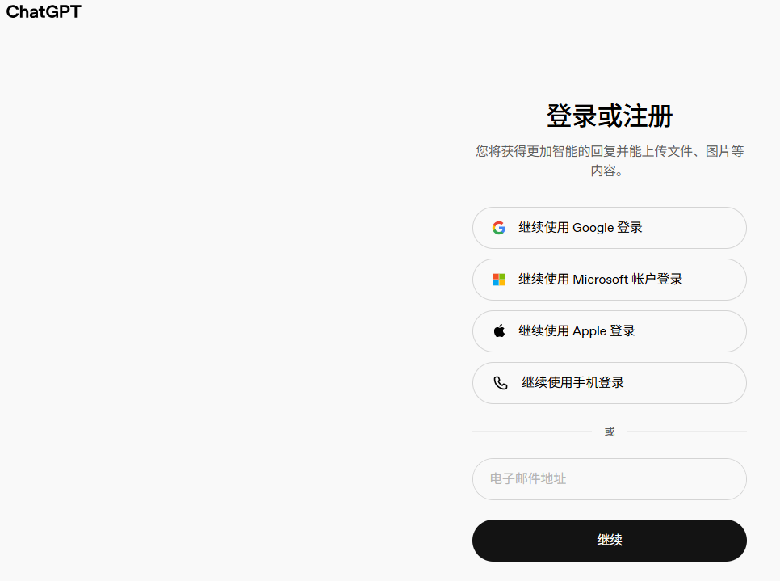Click the subtitle text about smarter replies
Viewport: 780px width, 581px height.
(609, 151)
